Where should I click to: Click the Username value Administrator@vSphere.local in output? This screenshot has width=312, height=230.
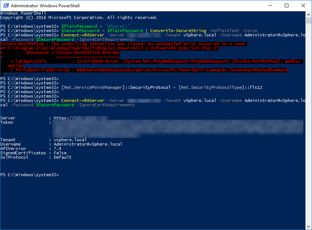coord(88,144)
